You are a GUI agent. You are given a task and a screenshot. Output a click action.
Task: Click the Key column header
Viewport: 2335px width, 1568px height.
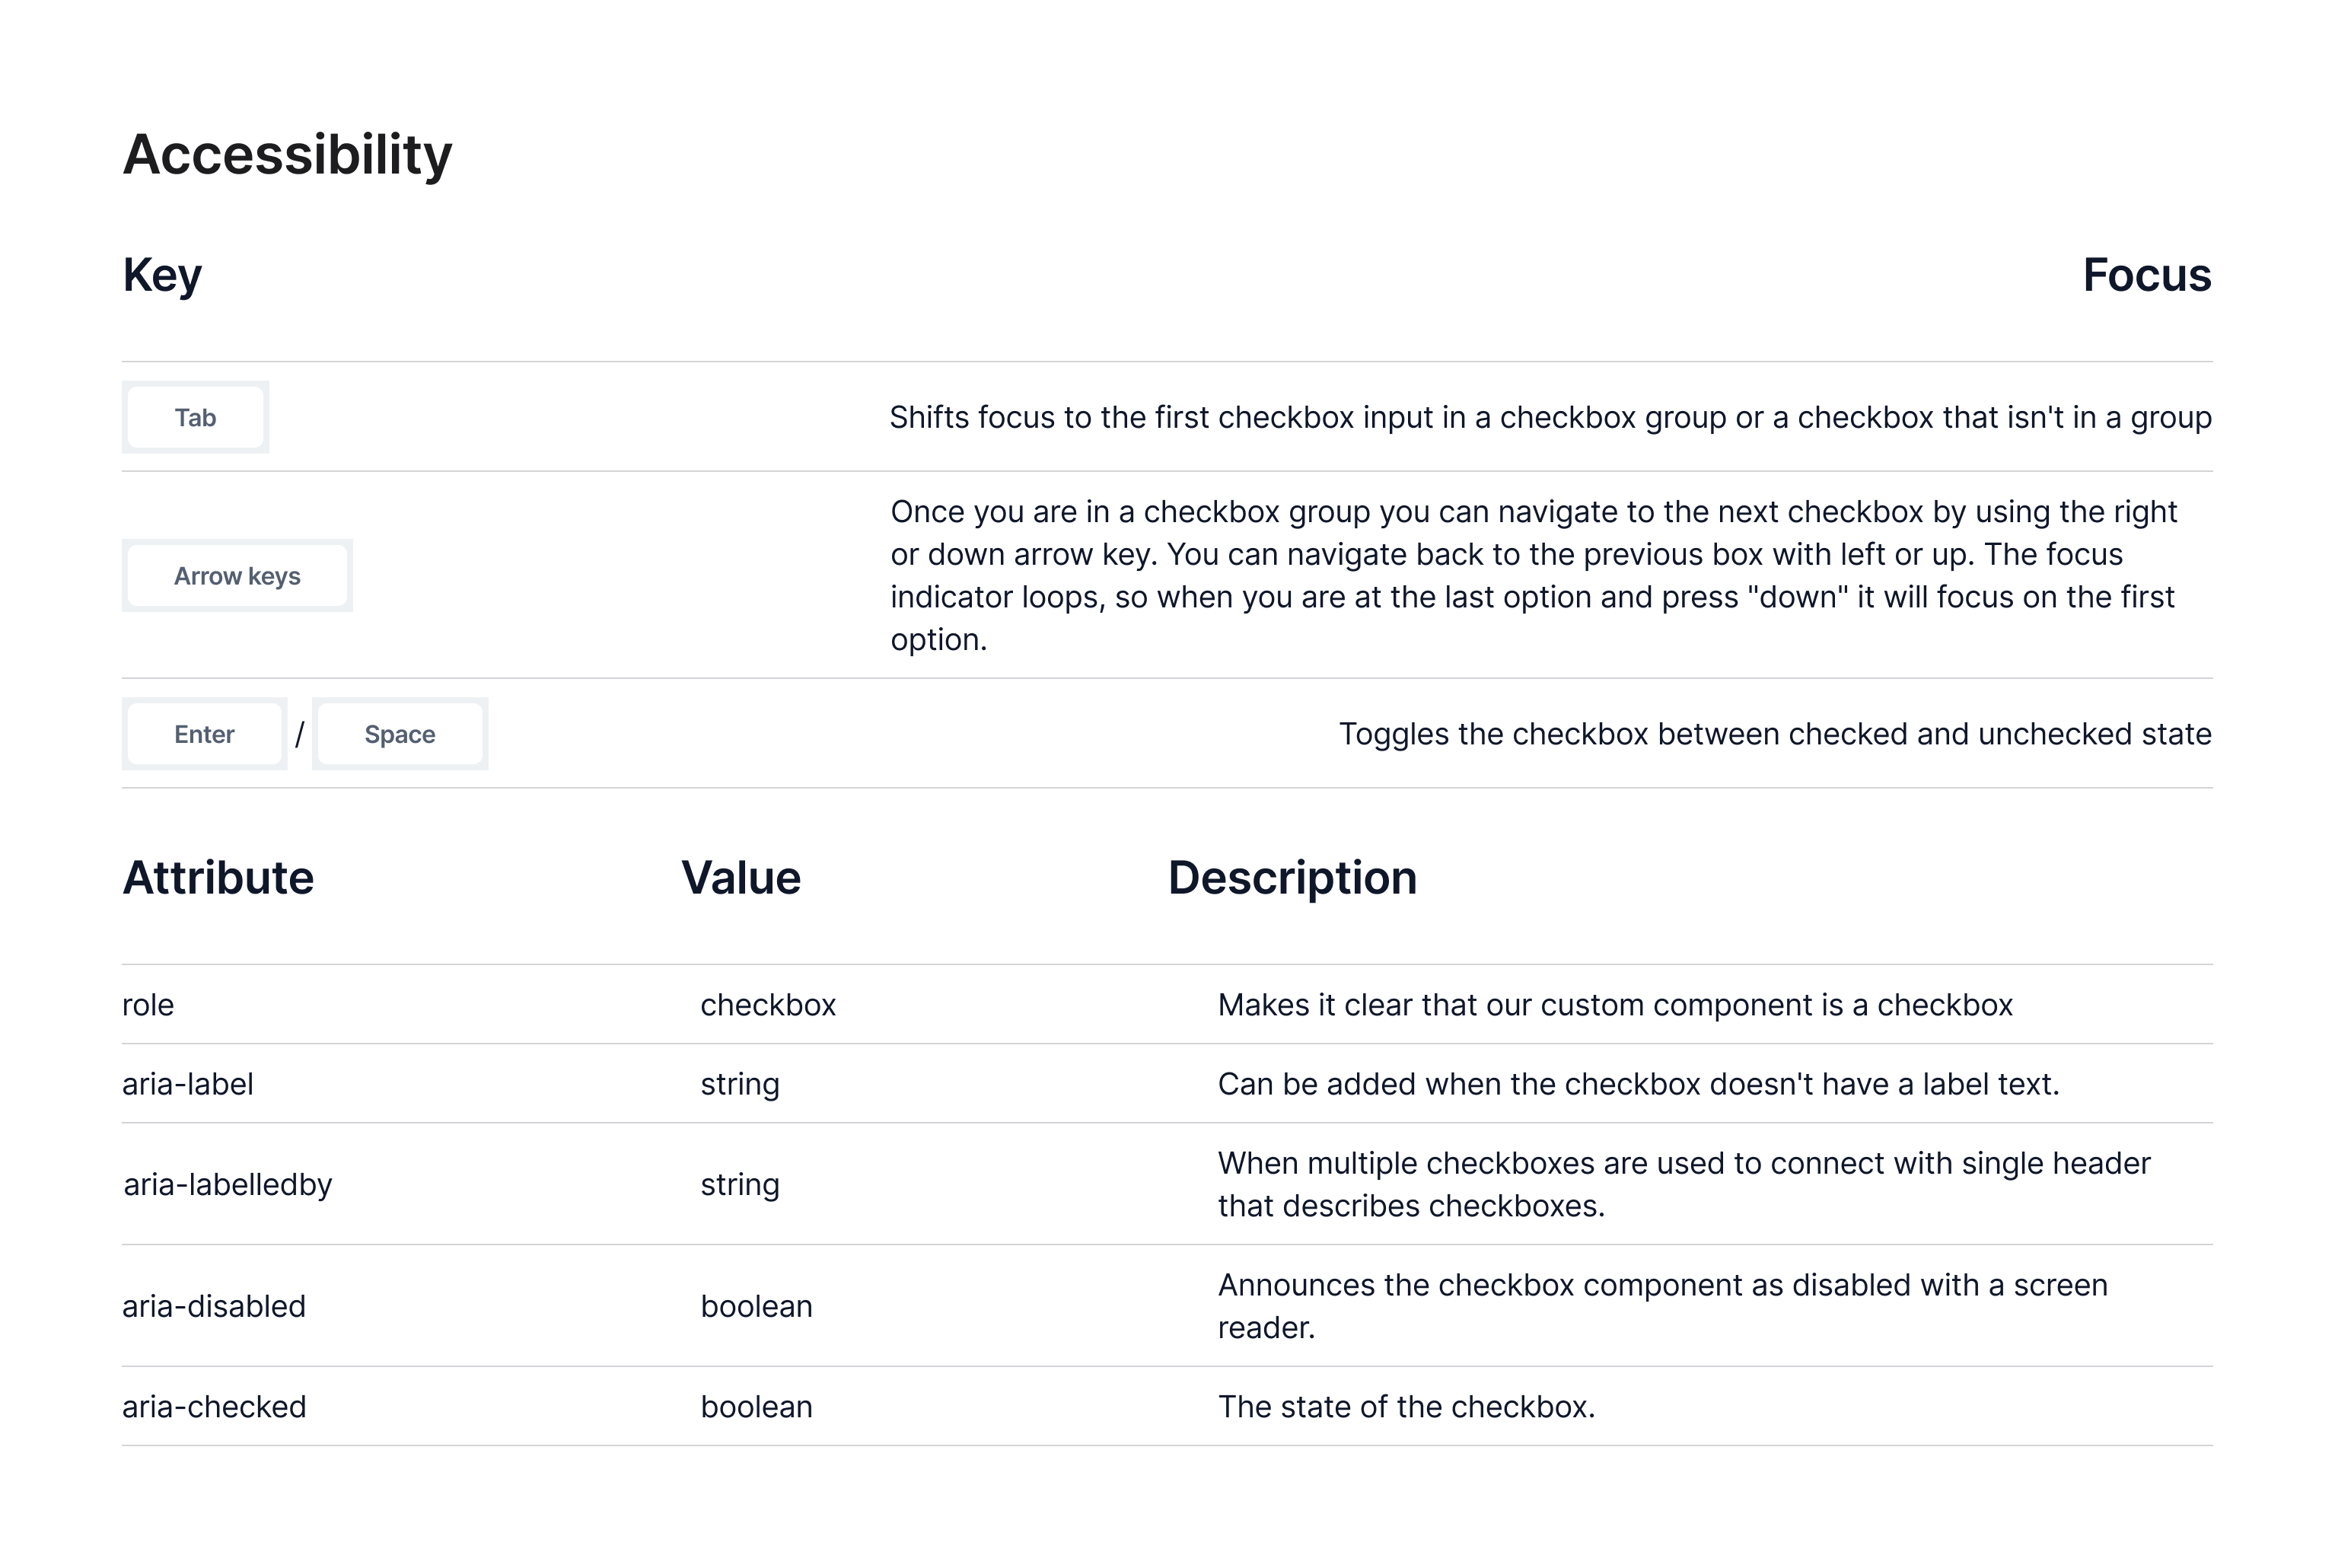162,275
